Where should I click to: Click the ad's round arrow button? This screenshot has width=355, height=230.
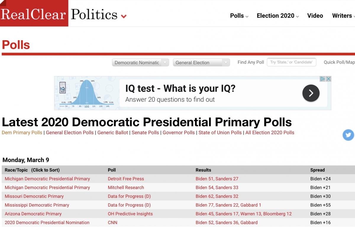(x=311, y=93)
